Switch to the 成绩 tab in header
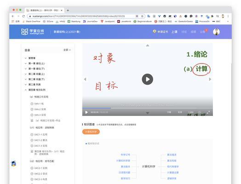This screenshot has height=184, width=241. 193,32
